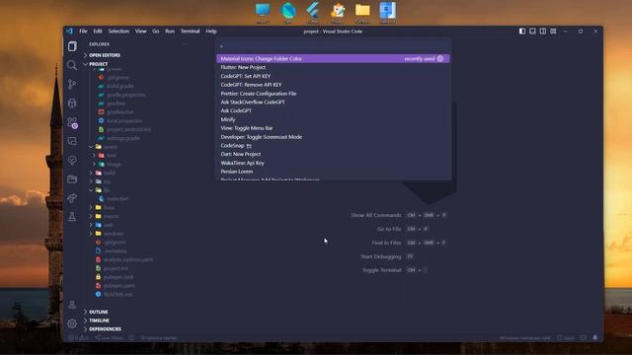Open Customize Layout icon

pyautogui.click(x=553, y=31)
